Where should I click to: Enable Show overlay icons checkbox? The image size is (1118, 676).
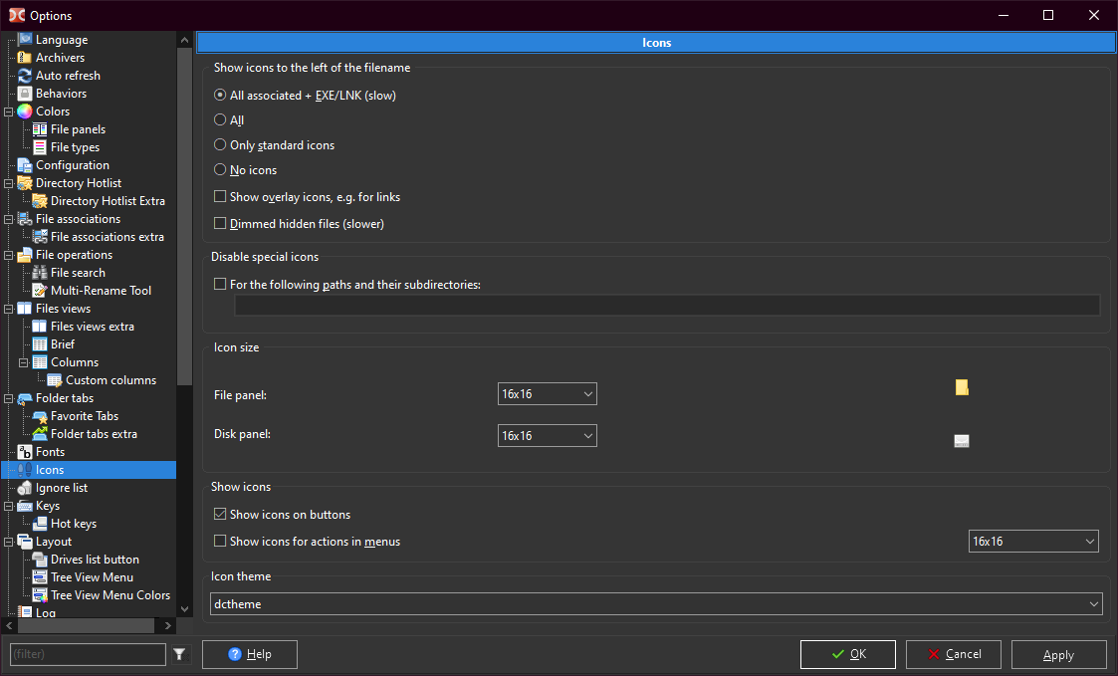point(220,197)
